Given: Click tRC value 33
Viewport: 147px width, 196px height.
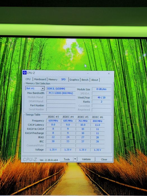Looking at the screenshot, I should click(x=68, y=141).
